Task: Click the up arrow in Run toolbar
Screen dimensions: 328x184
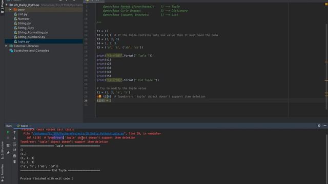Action: coord(14,132)
